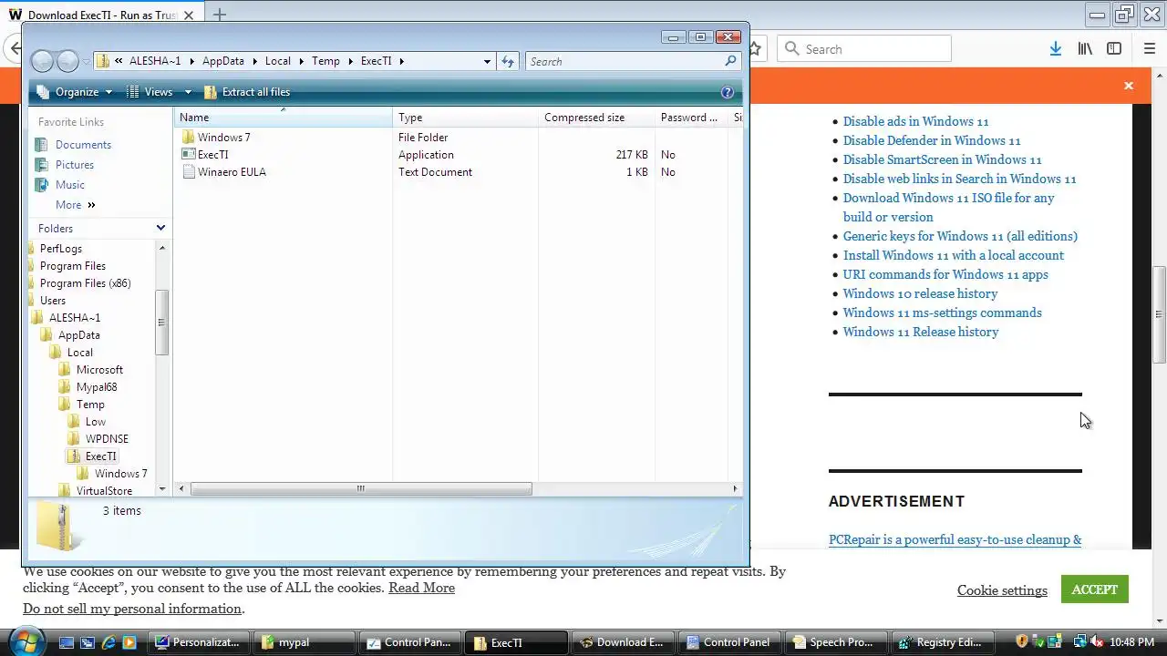The width and height of the screenshot is (1167, 656).
Task: Click file list scroll right arrow
Action: point(735,489)
